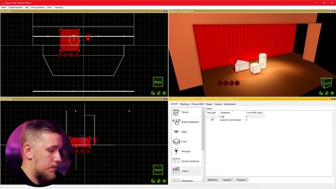Select the white cube in the 3D view
Screen dimensions: 336x189
click(x=255, y=68)
